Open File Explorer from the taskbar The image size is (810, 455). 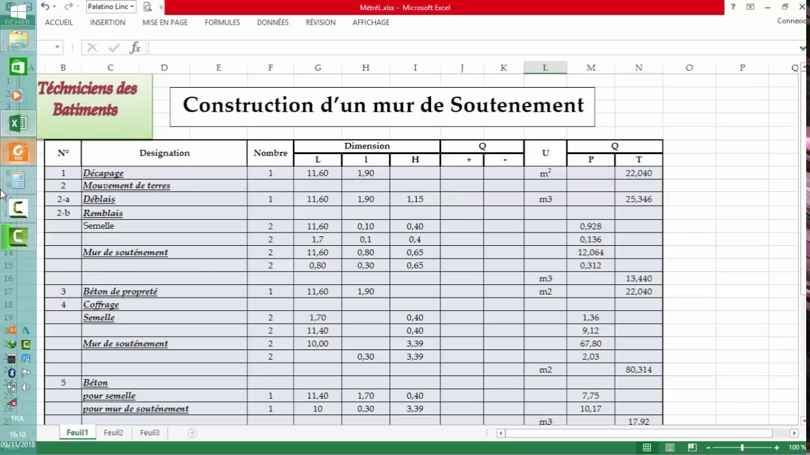18,40
